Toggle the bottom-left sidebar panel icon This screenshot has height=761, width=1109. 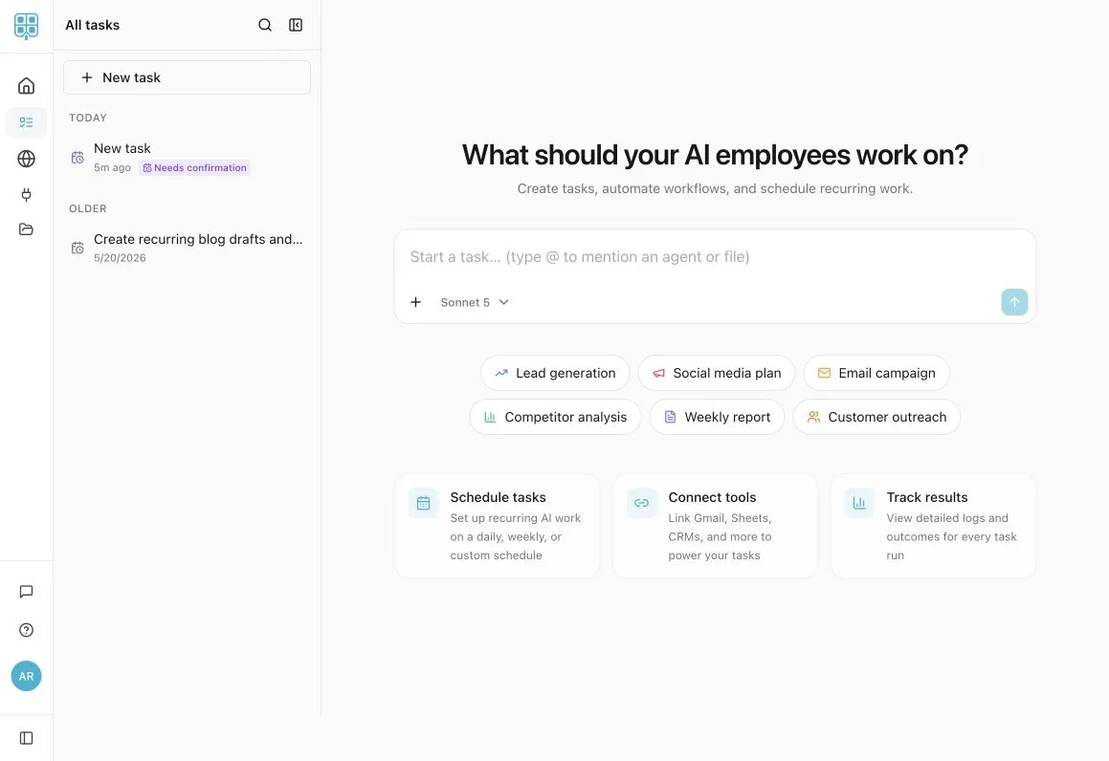(26, 738)
